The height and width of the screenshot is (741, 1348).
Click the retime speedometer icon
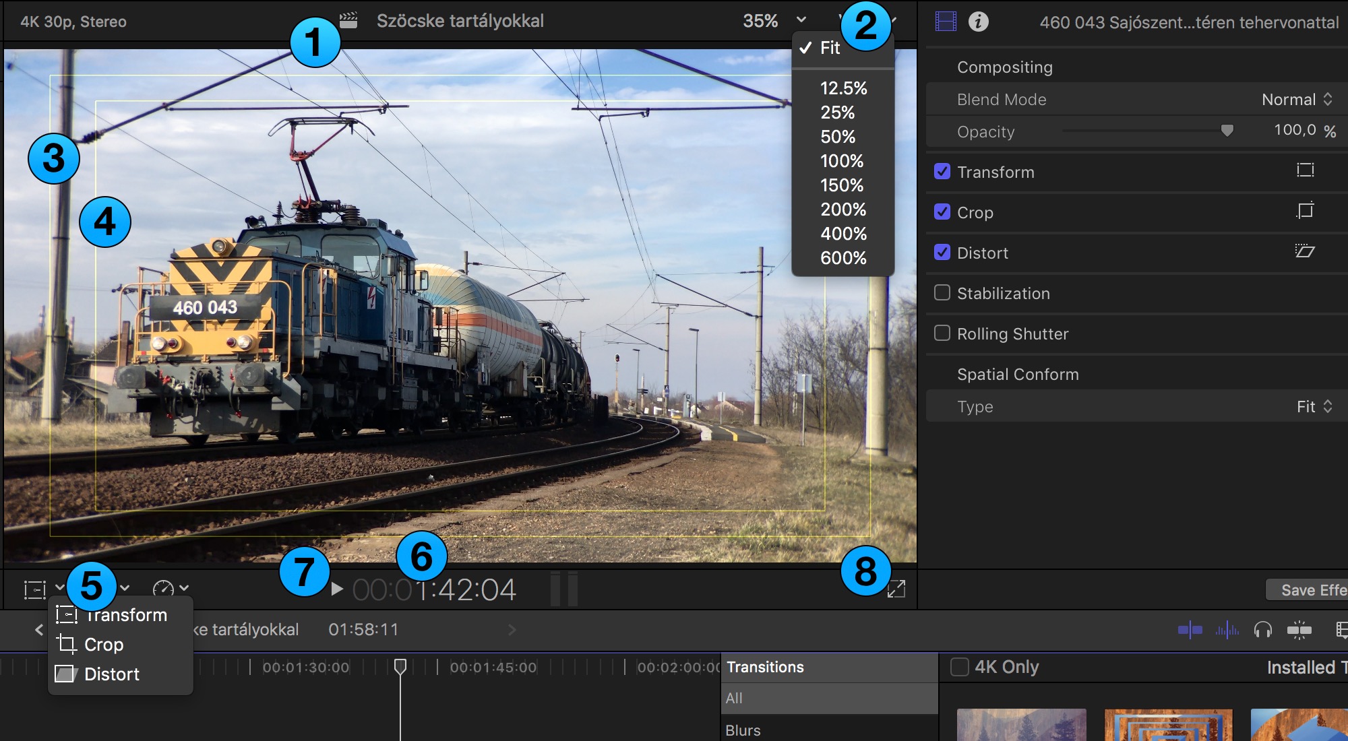pos(163,589)
